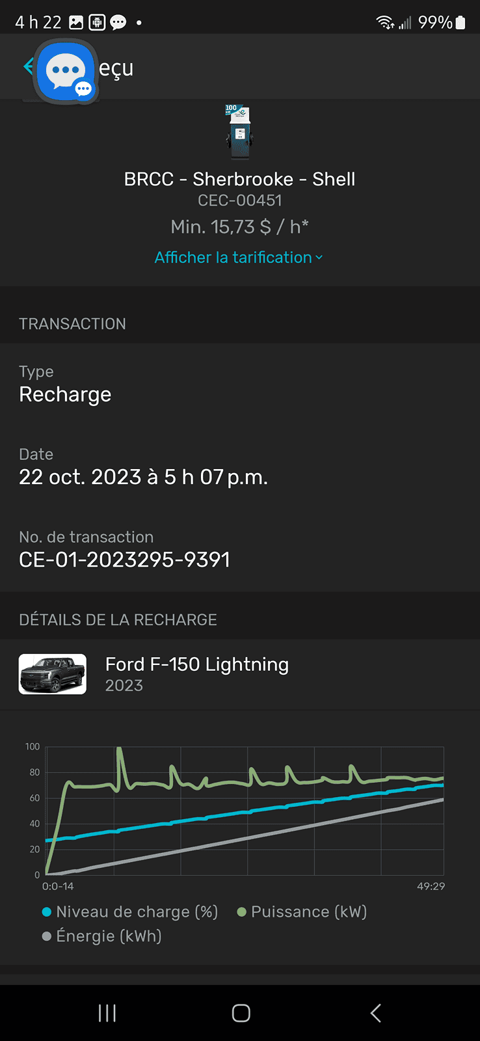Screen dimensions: 480x1041
Task: Select the transaction number CE-01-2023295-9391
Action: point(124,560)
